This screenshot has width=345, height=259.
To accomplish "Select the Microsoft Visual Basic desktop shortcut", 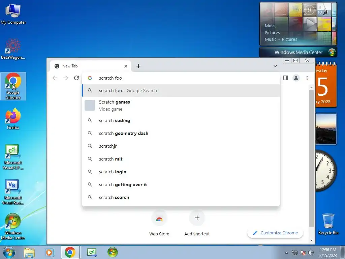I will [13, 192].
